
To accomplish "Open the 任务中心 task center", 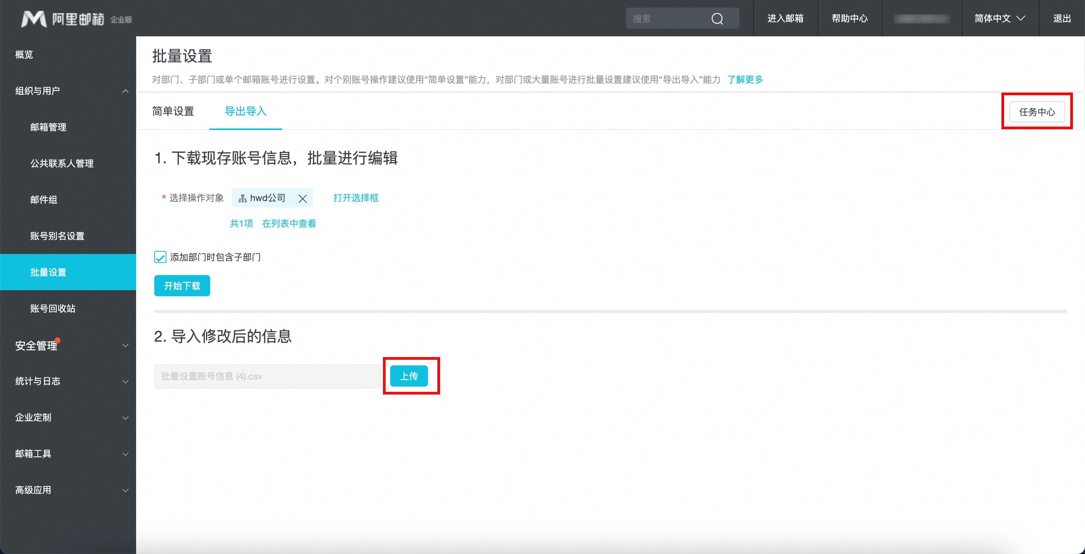I will [x=1037, y=112].
